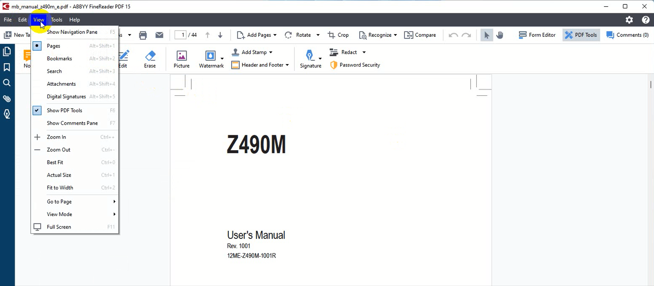Select the Erase tool
The image size is (654, 286).
tap(150, 59)
